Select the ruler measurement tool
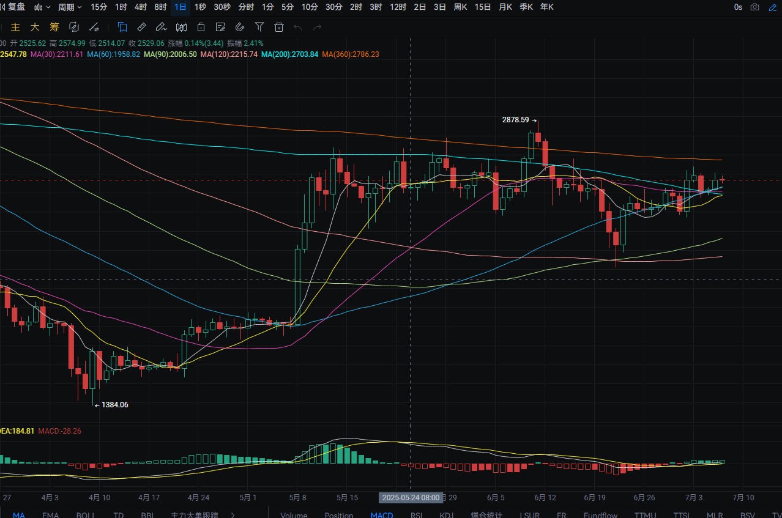The height and width of the screenshot is (518, 782). (x=141, y=27)
